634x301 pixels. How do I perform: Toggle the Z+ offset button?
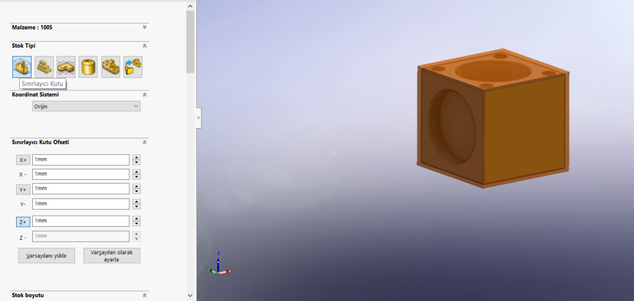click(x=23, y=221)
